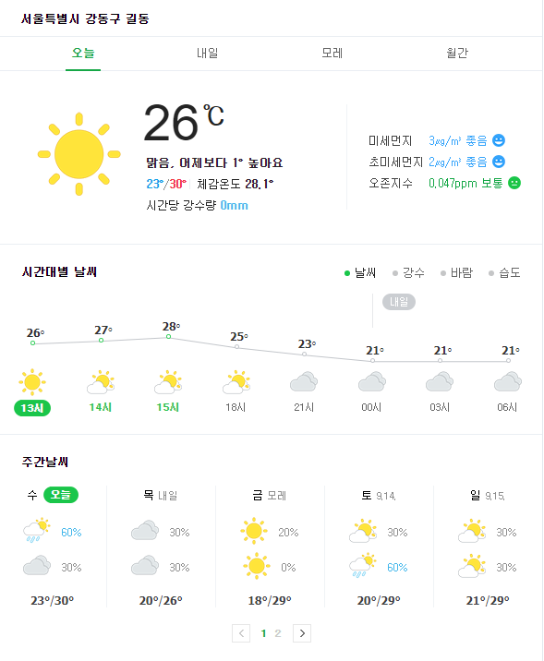Go to next weekly forecast page arrow

pyautogui.click(x=302, y=633)
